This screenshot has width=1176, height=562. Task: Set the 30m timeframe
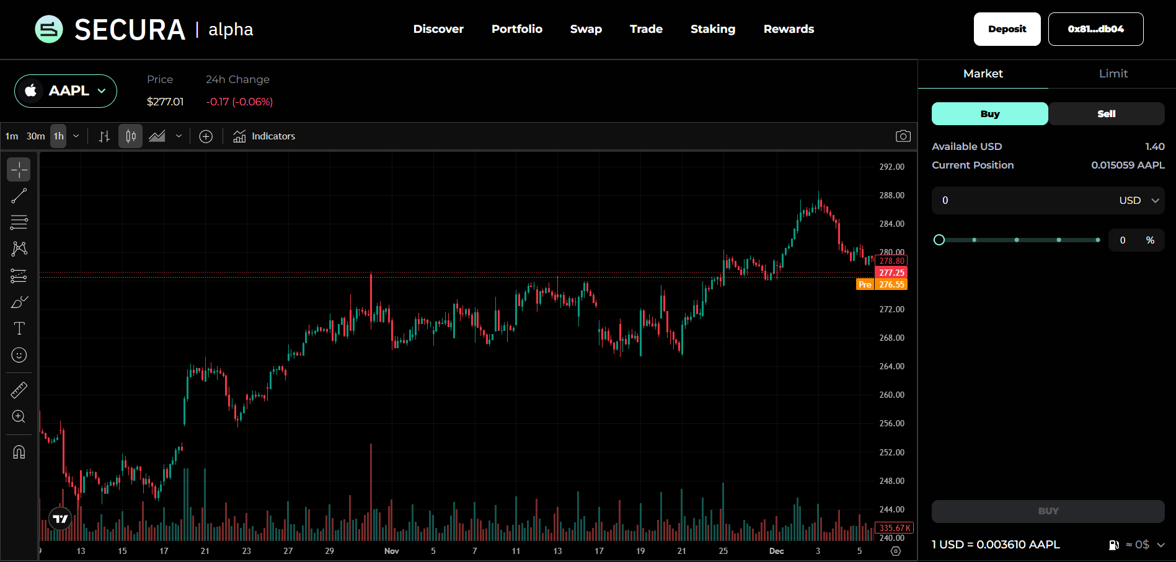pyautogui.click(x=35, y=136)
